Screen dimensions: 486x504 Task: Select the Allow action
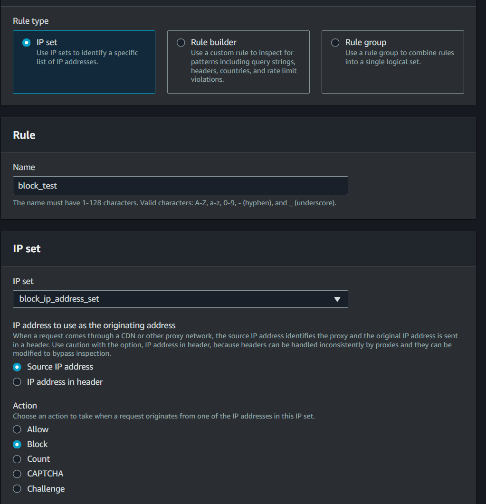coord(17,429)
